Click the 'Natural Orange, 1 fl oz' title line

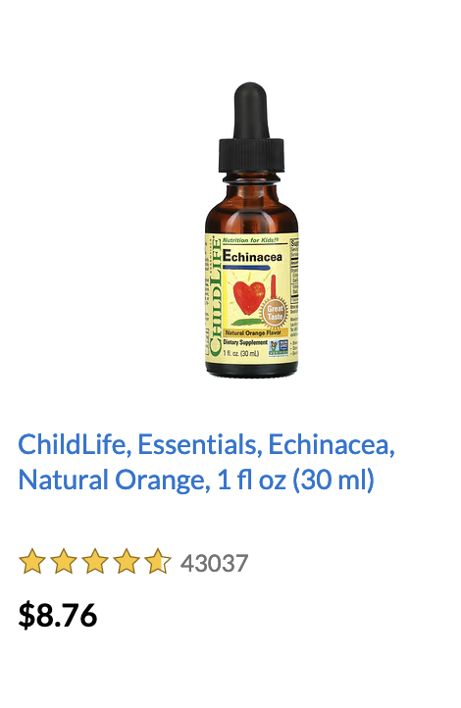[x=196, y=480]
